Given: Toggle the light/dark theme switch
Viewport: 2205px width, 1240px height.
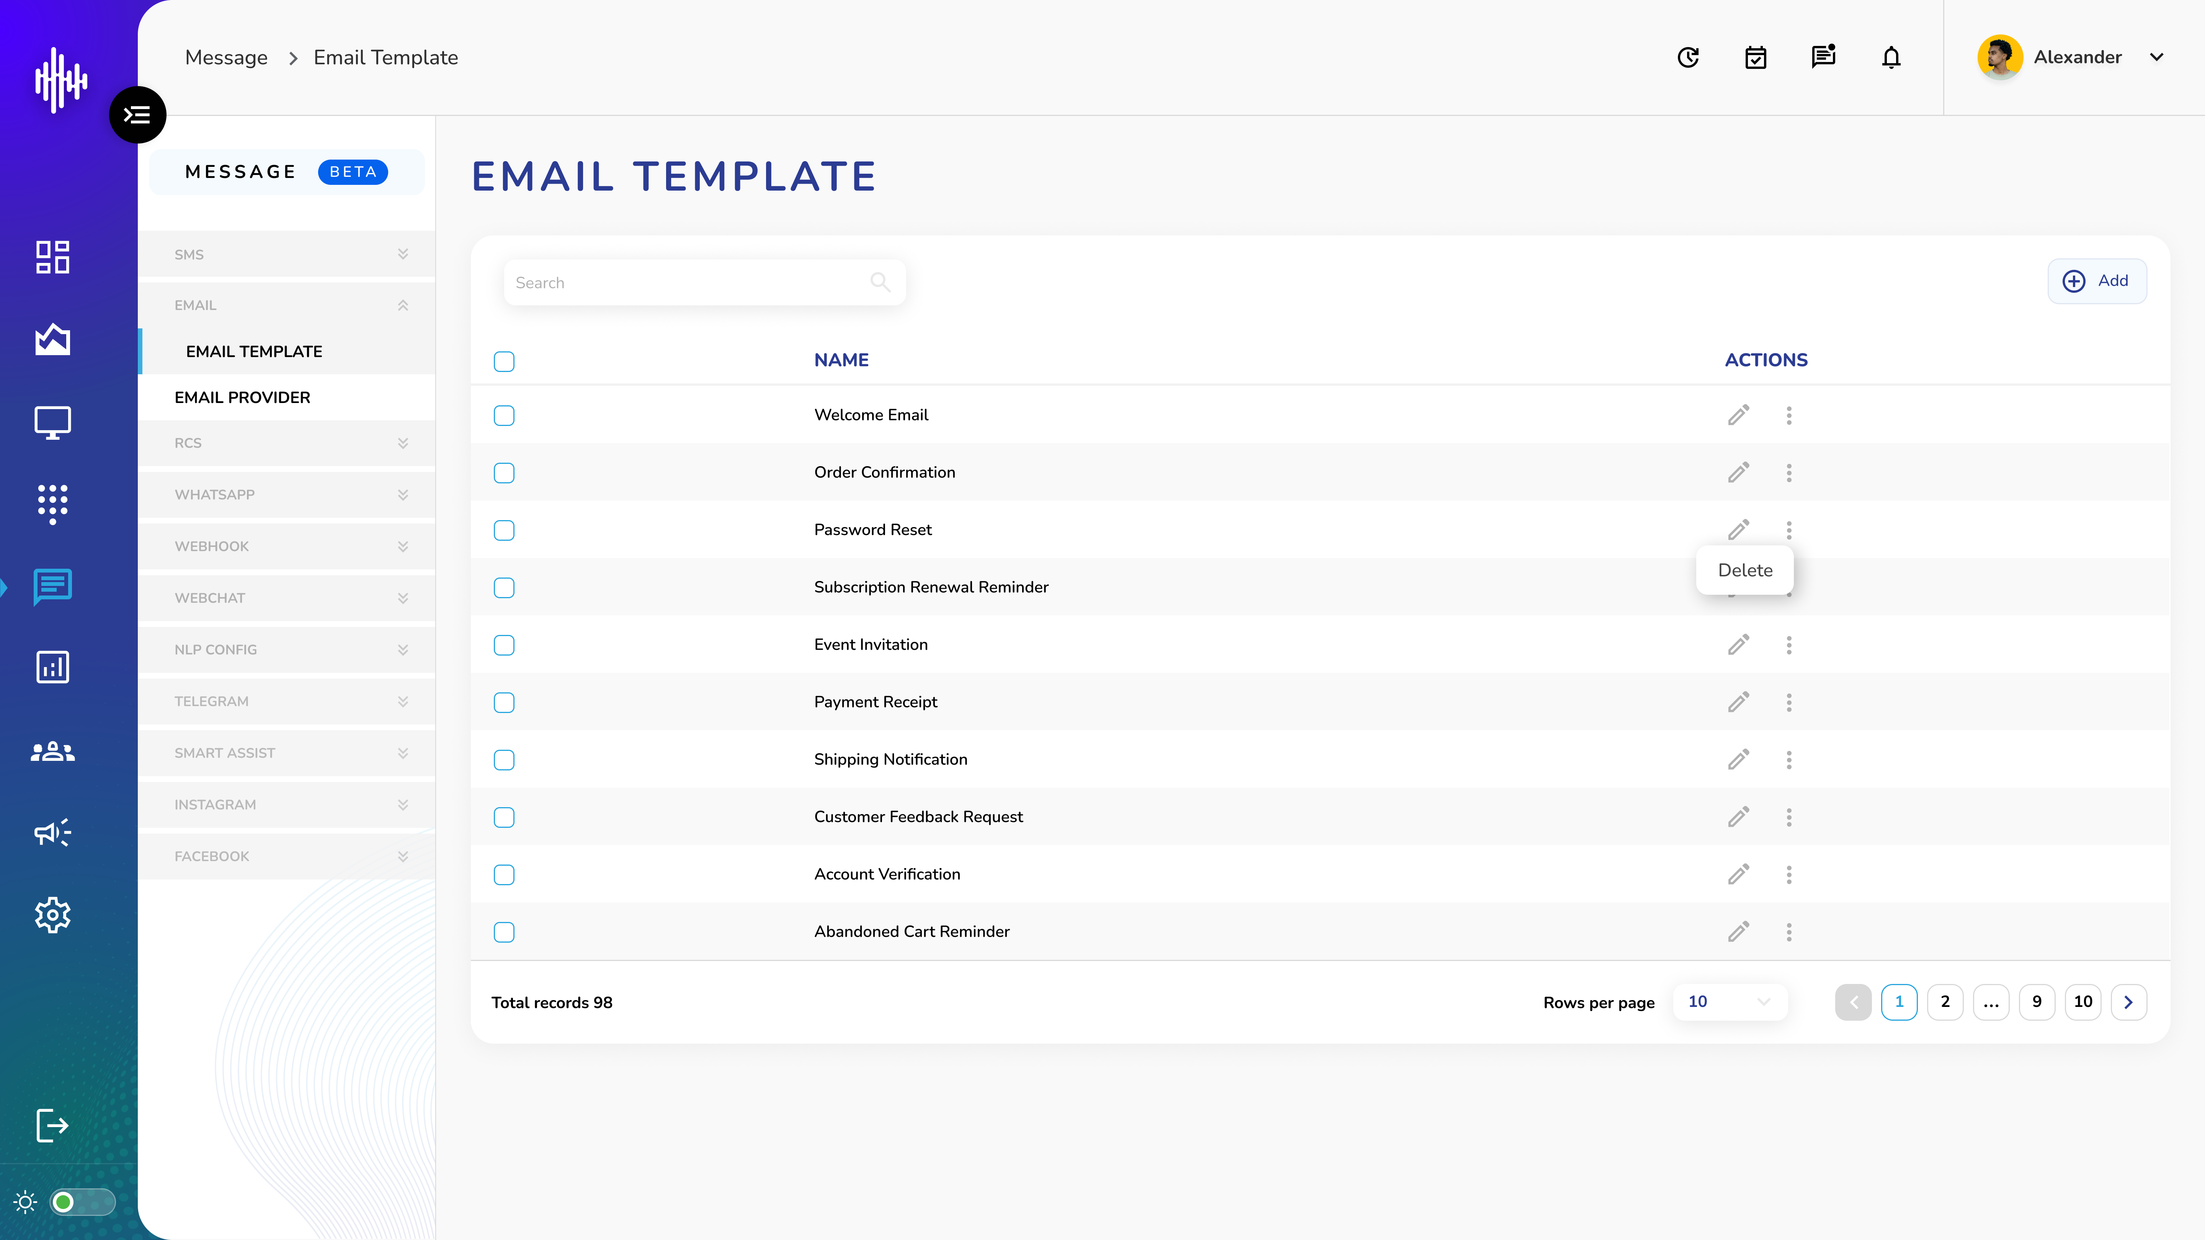Looking at the screenshot, I should [82, 1202].
